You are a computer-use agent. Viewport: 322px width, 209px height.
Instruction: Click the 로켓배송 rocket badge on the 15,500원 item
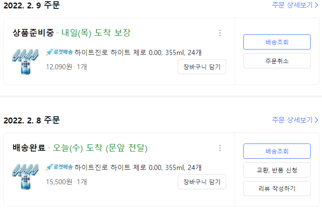point(59,167)
